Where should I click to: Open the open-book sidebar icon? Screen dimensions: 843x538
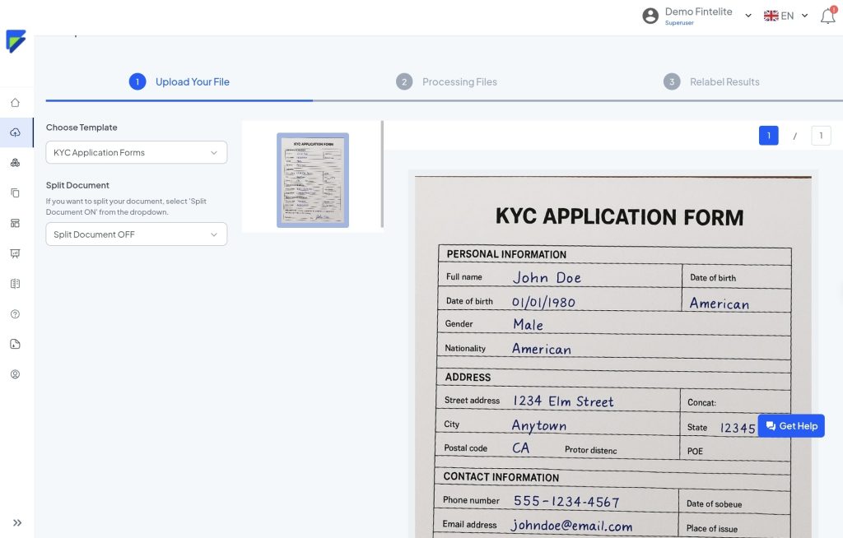point(15,284)
